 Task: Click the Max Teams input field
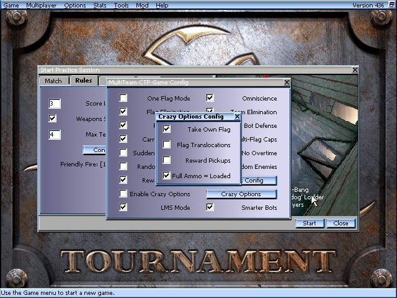pos(55,134)
